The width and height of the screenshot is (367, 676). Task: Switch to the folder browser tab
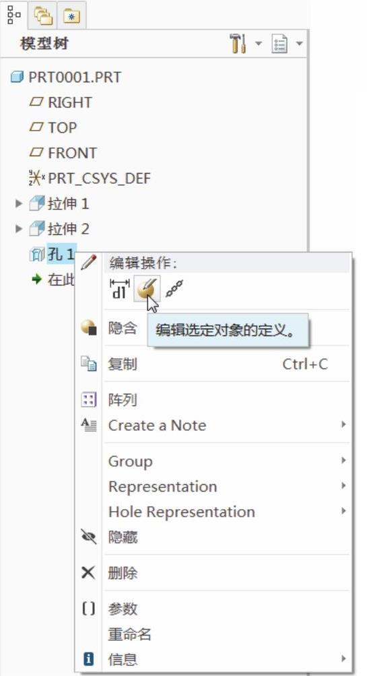(43, 15)
